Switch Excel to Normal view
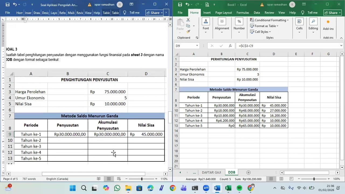The height and width of the screenshot is (194, 345). point(271,179)
